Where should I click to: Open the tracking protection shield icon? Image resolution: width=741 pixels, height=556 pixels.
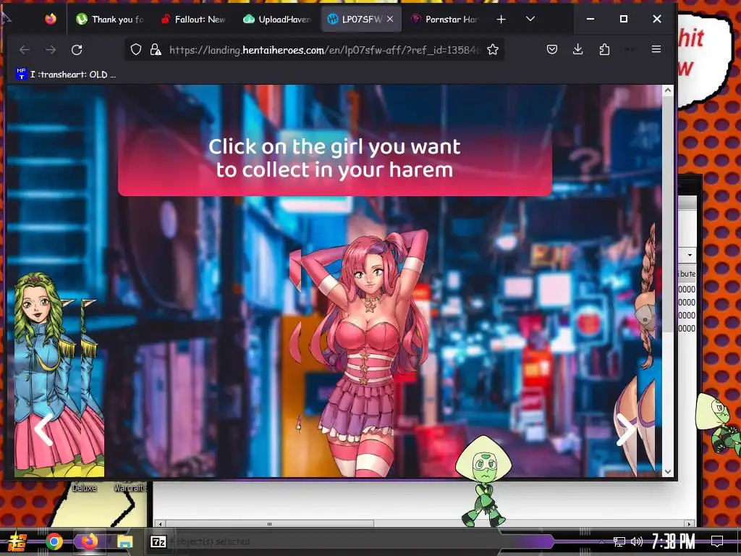[x=136, y=50]
